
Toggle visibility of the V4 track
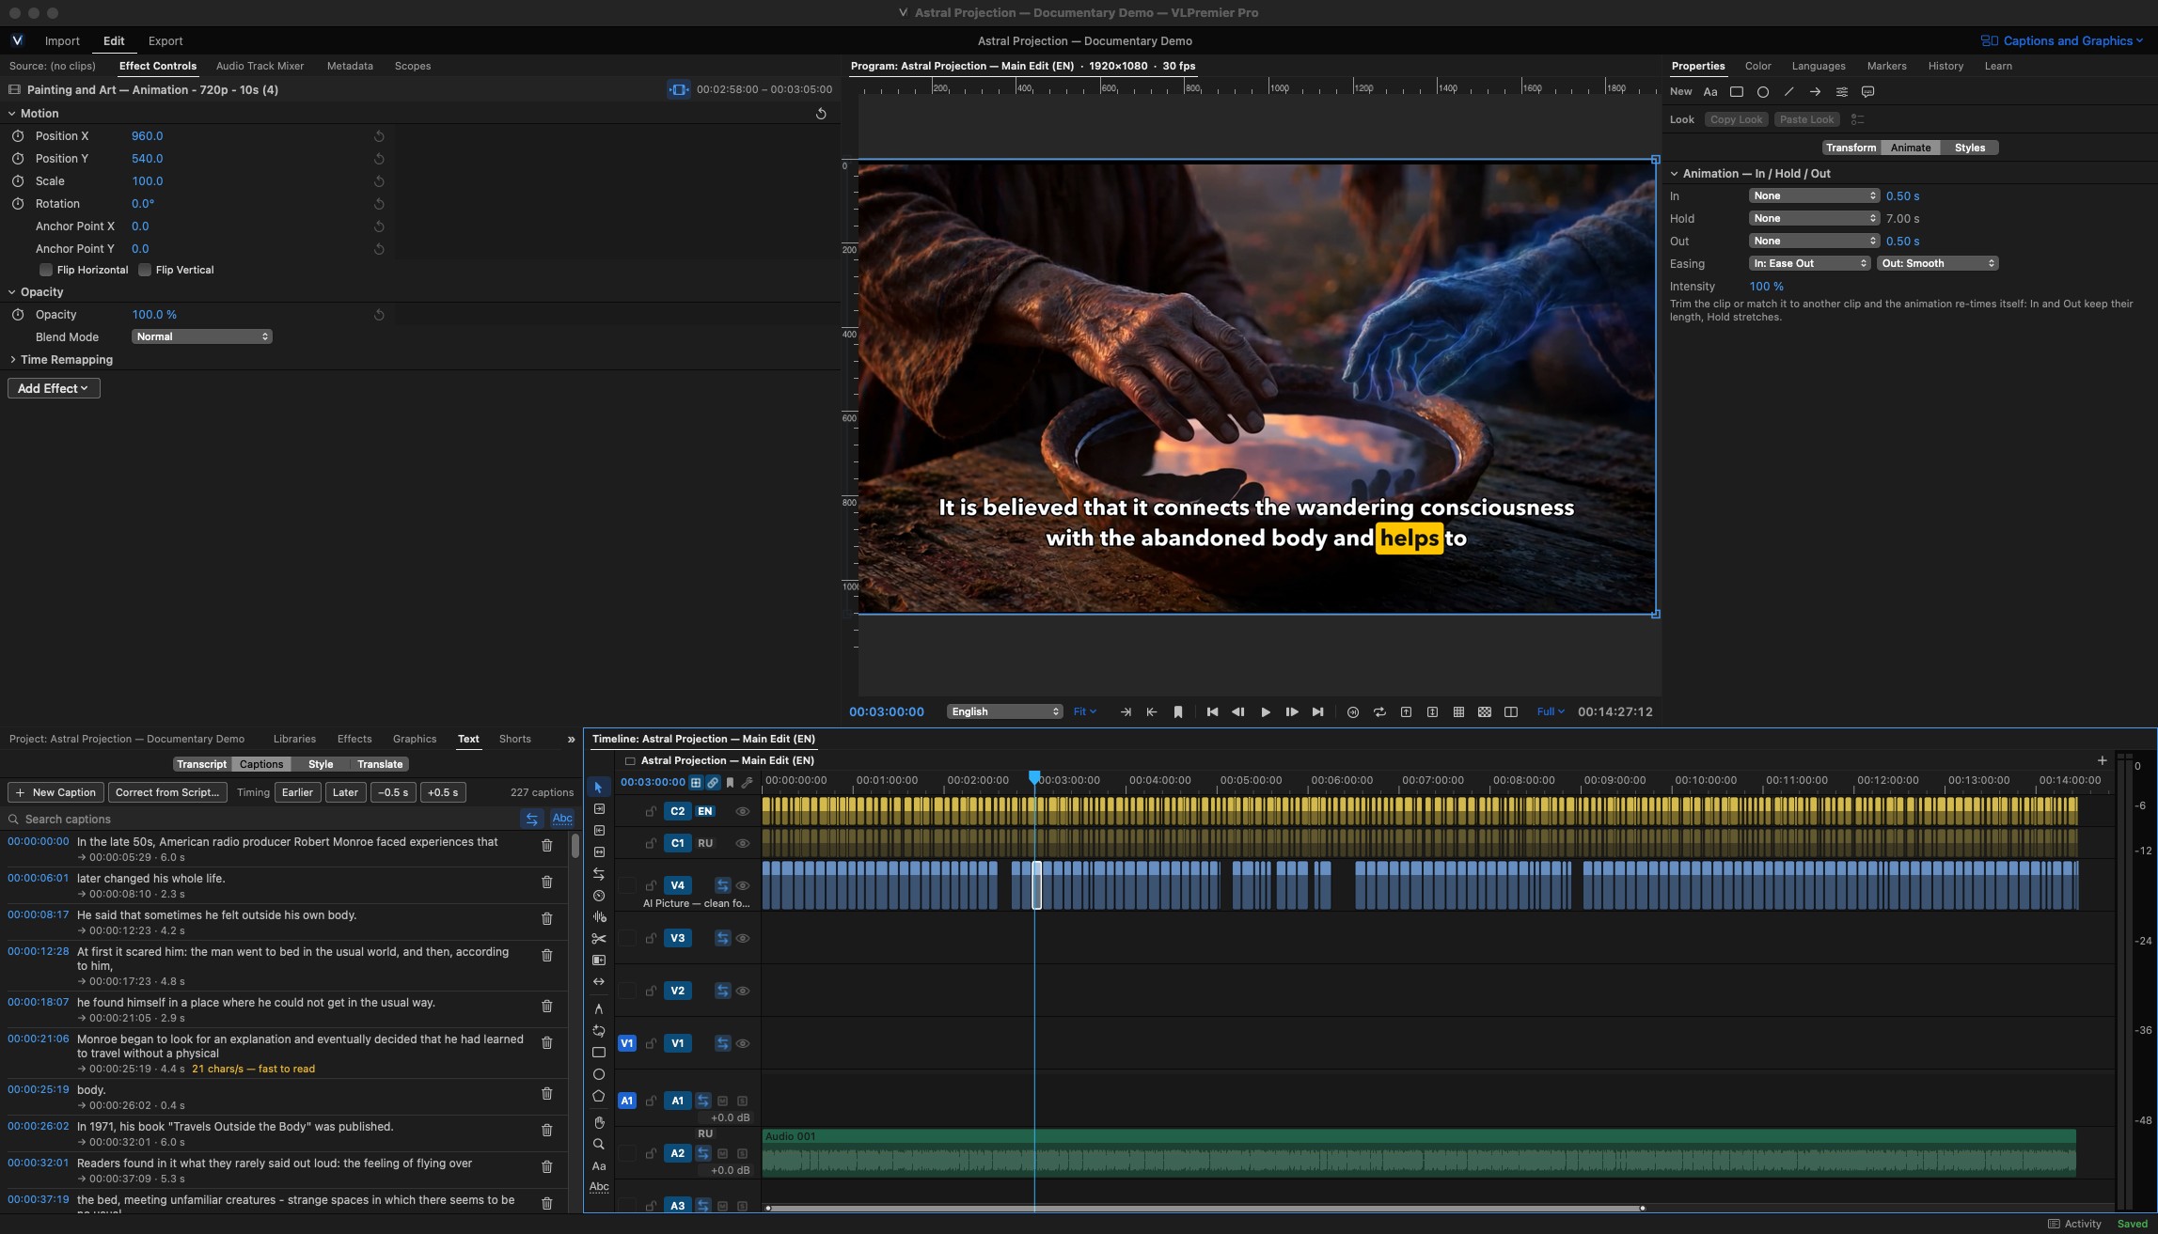click(x=742, y=885)
